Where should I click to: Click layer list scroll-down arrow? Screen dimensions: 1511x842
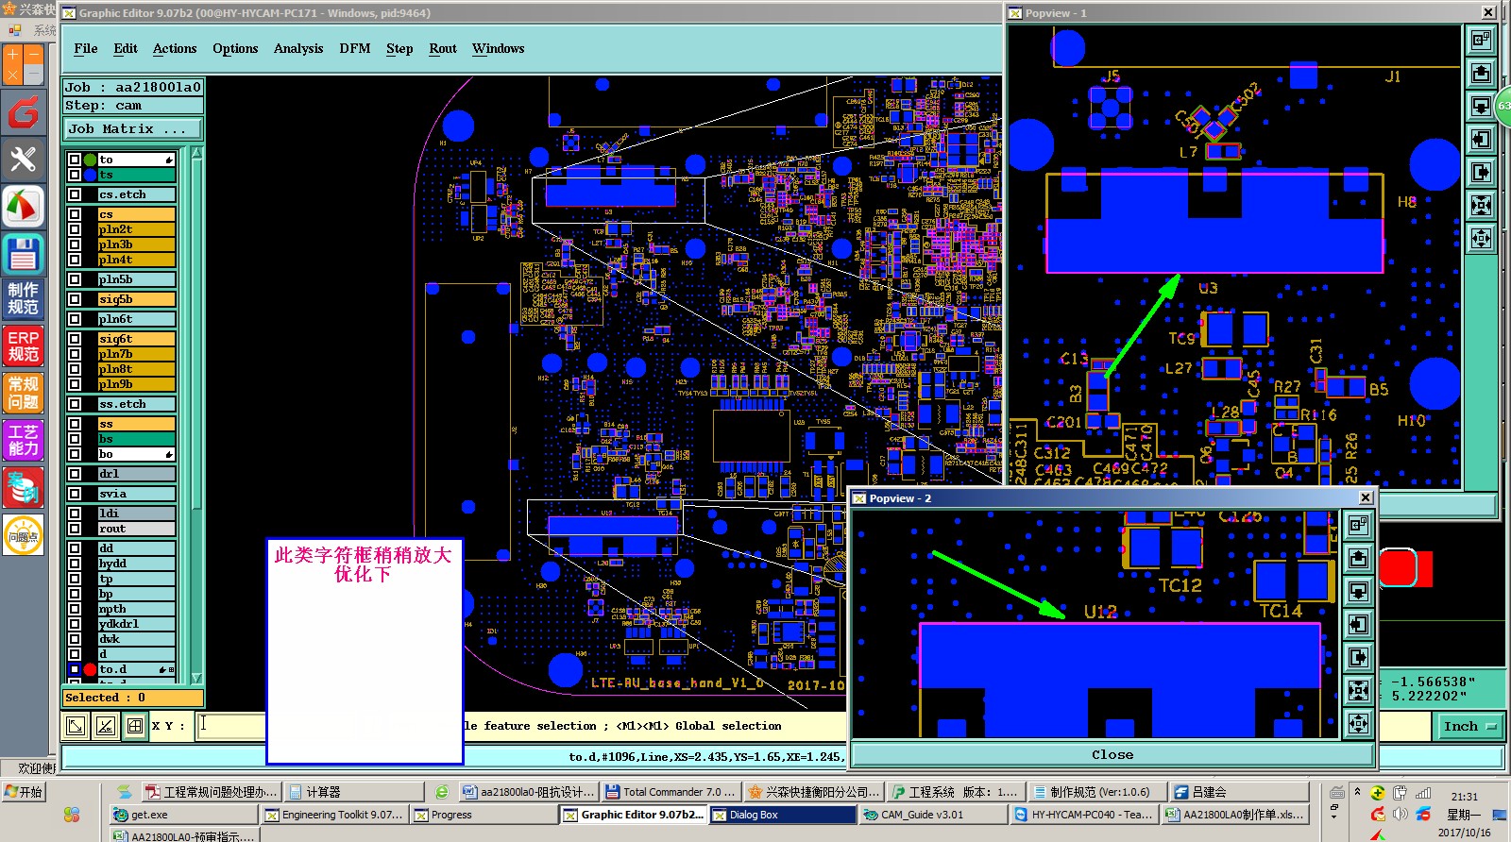click(x=196, y=678)
